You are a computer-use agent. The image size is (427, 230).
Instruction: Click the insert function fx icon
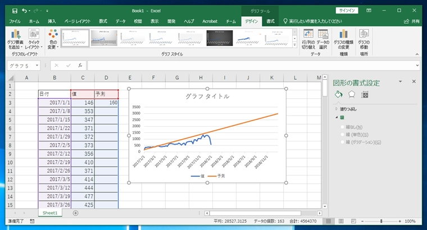tap(80, 66)
